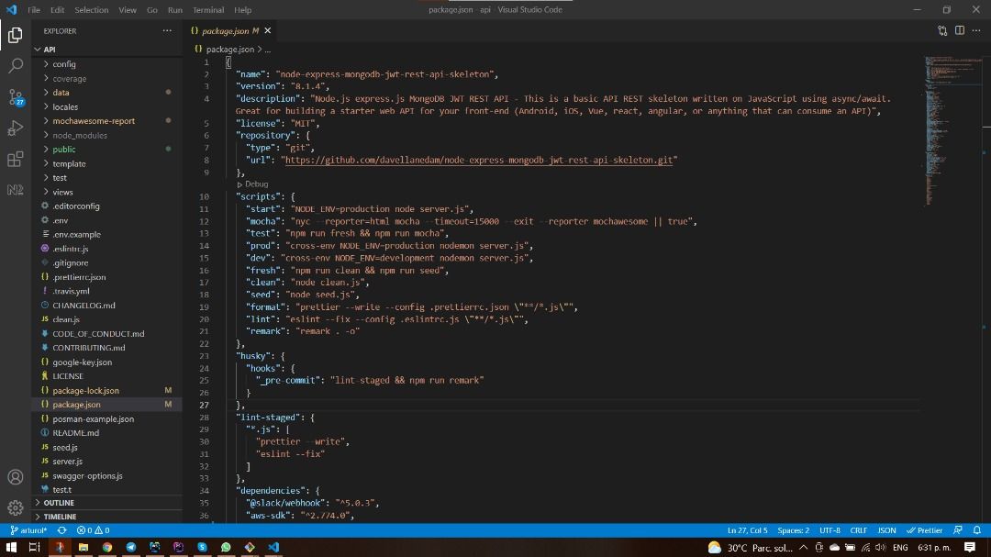
Task: Open swagger-options.js in the explorer
Action: click(x=107, y=476)
